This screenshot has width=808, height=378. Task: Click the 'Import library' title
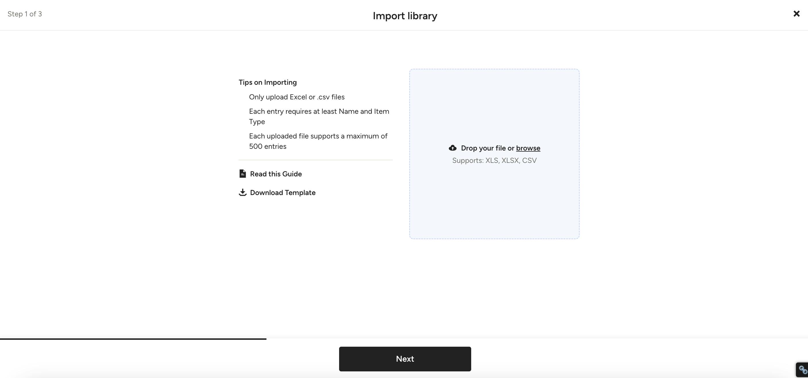click(x=405, y=16)
